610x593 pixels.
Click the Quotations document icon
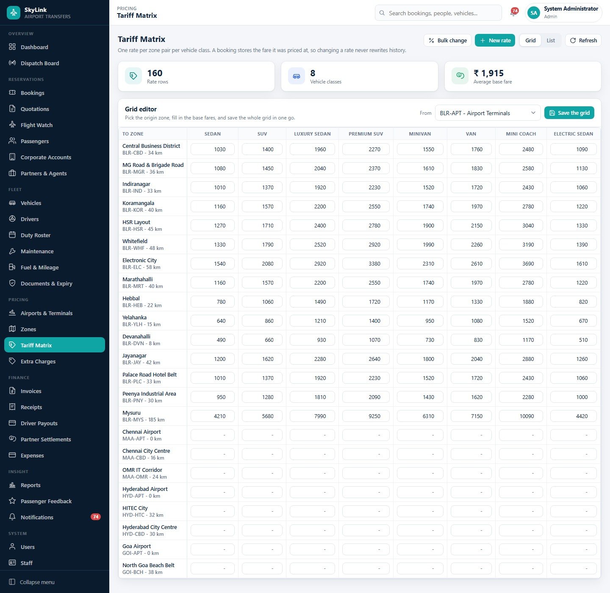[12, 109]
